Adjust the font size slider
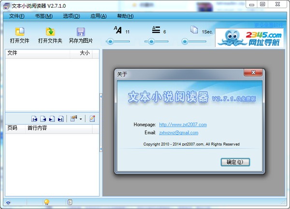 111,42
